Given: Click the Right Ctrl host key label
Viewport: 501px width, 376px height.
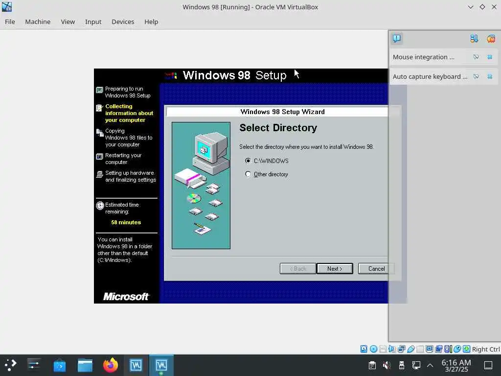Looking at the screenshot, I should pos(486,349).
